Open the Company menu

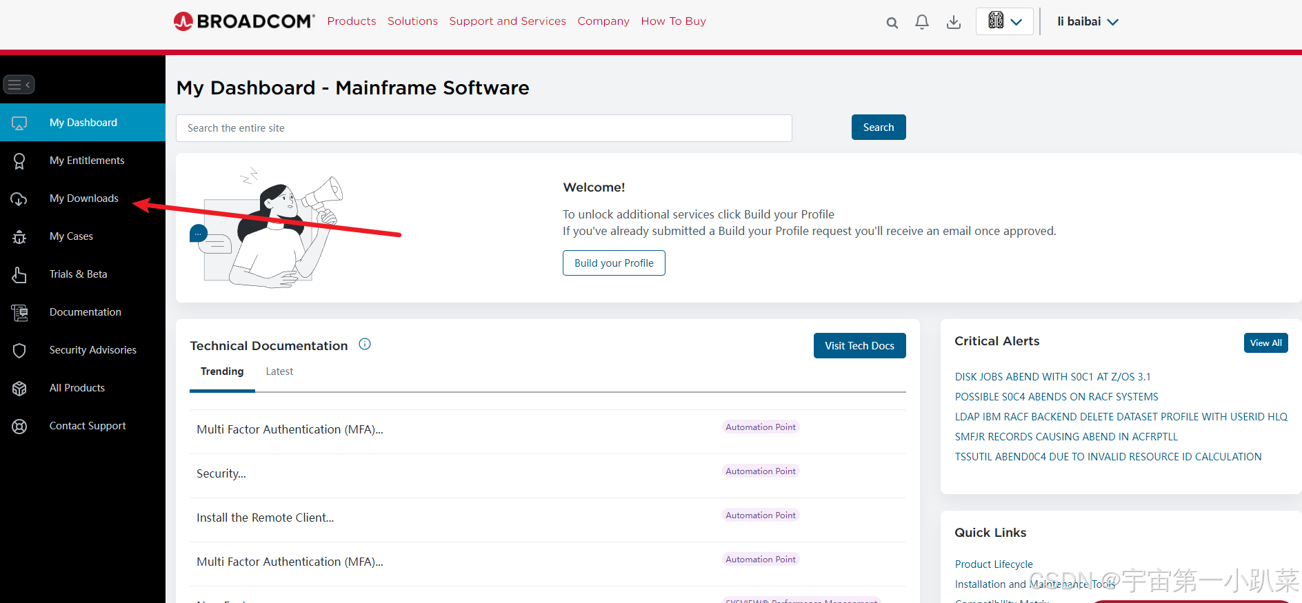(x=603, y=21)
